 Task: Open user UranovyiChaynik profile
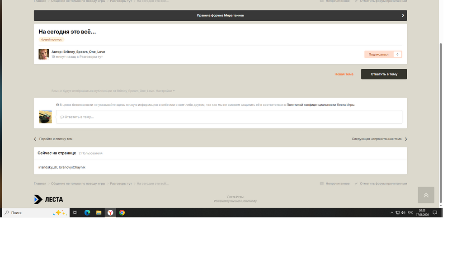72,167
